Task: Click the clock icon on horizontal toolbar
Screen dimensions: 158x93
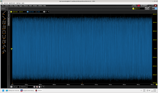Action: point(39,87)
